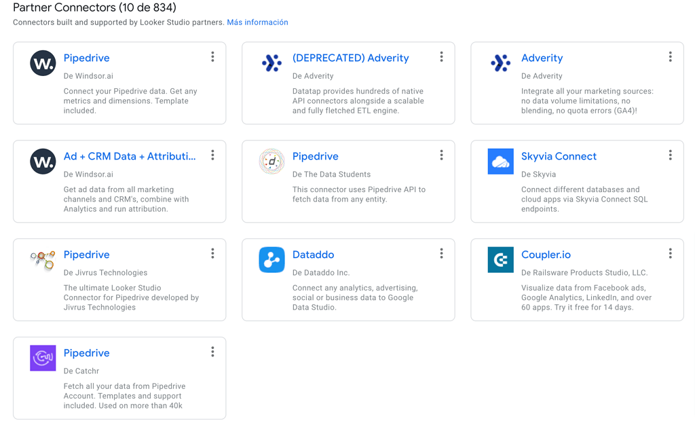Click the Coupler.io logo icon
695x427 pixels.
(500, 259)
